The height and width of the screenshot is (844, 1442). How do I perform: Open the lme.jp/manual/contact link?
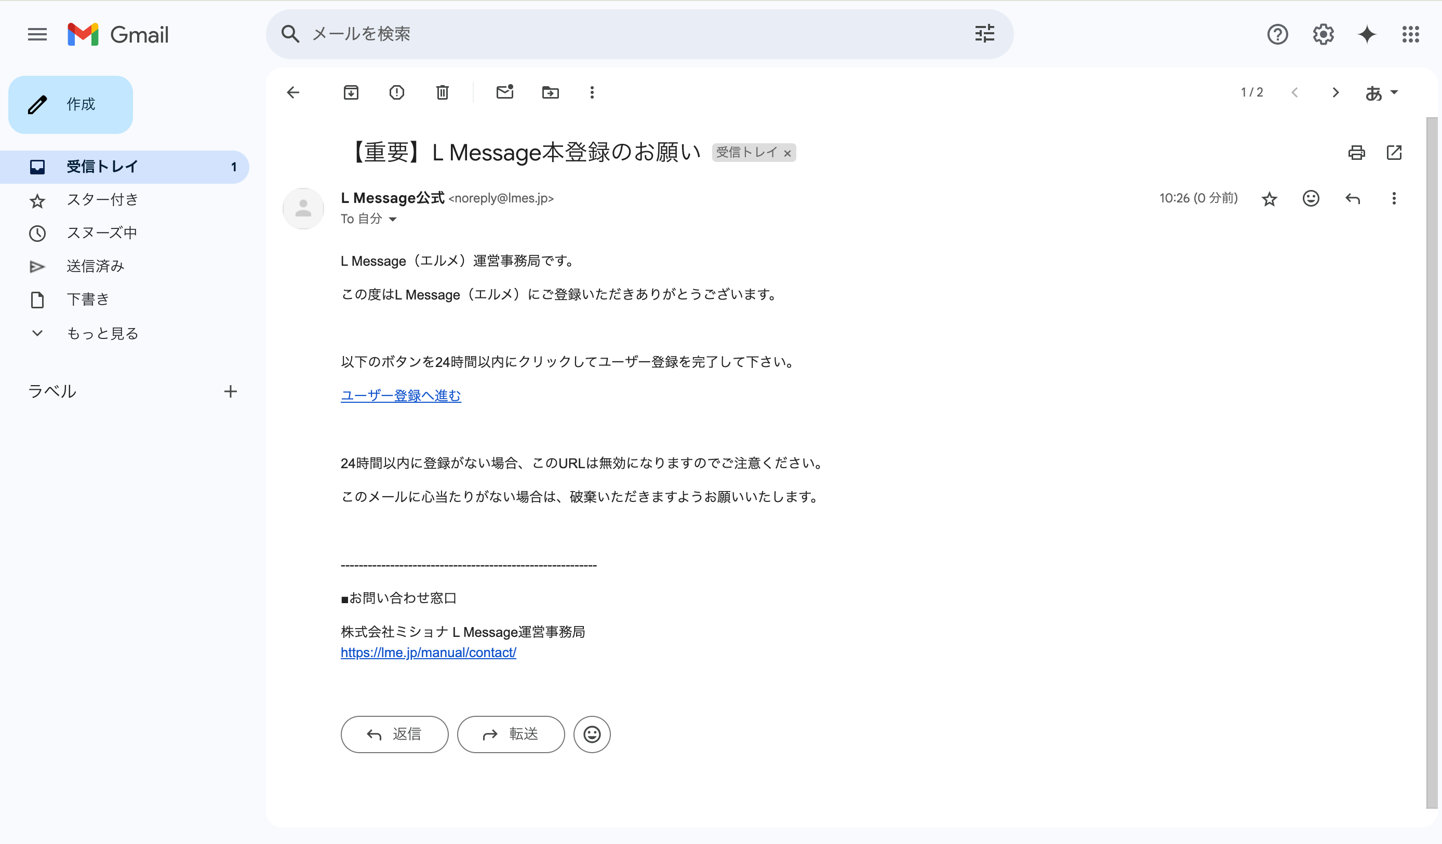pos(428,653)
